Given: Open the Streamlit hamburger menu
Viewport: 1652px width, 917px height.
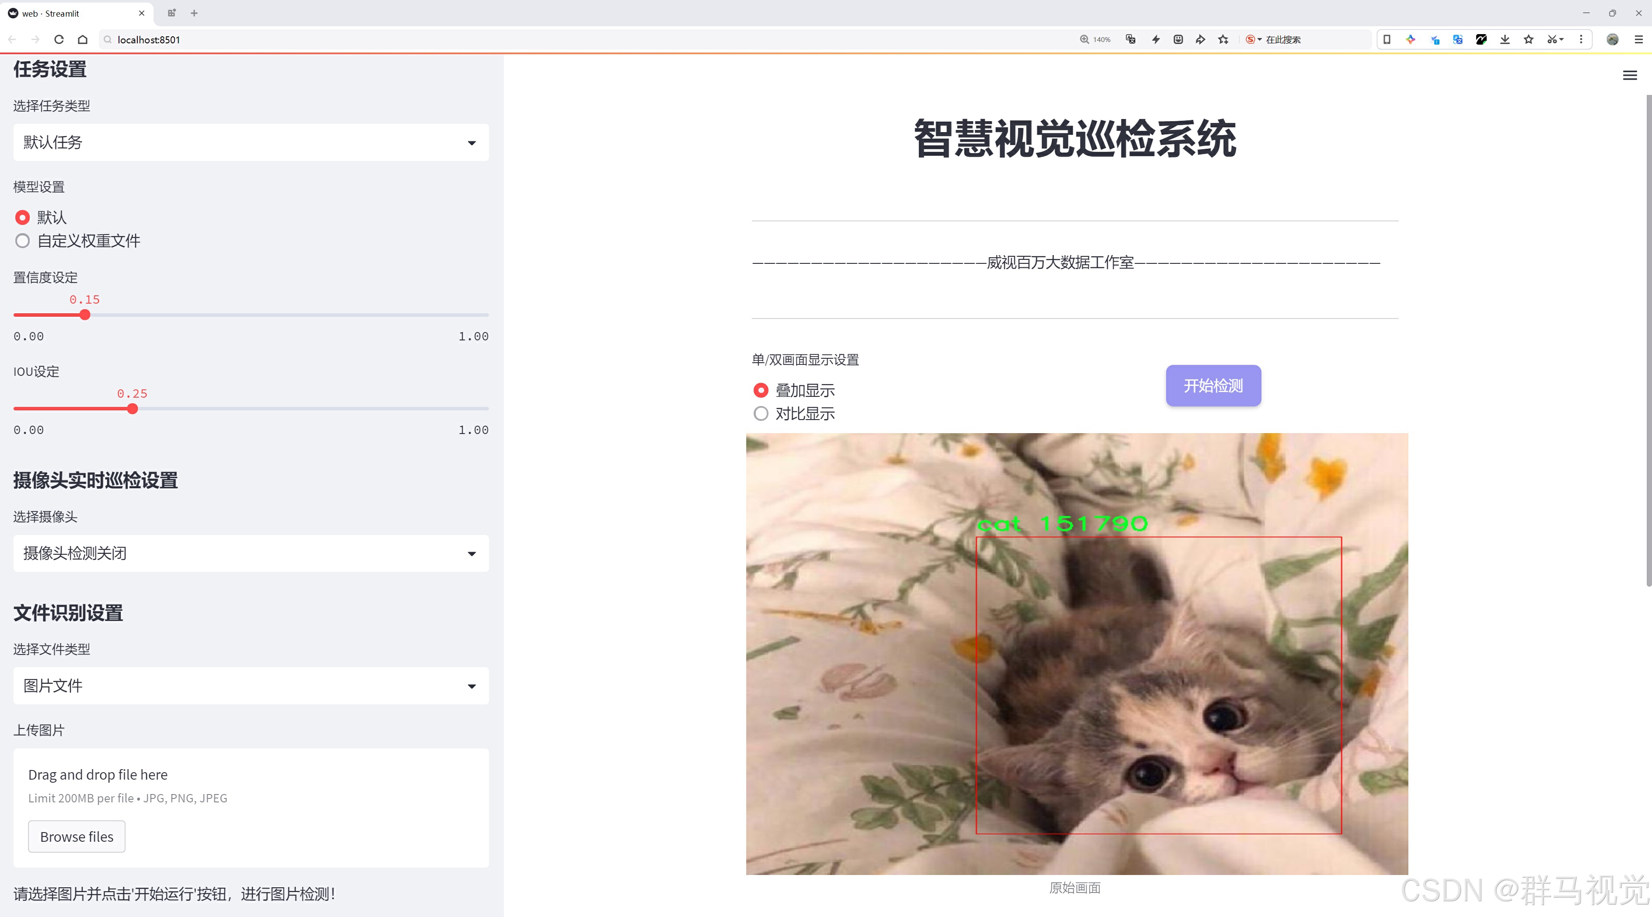Looking at the screenshot, I should (x=1630, y=76).
